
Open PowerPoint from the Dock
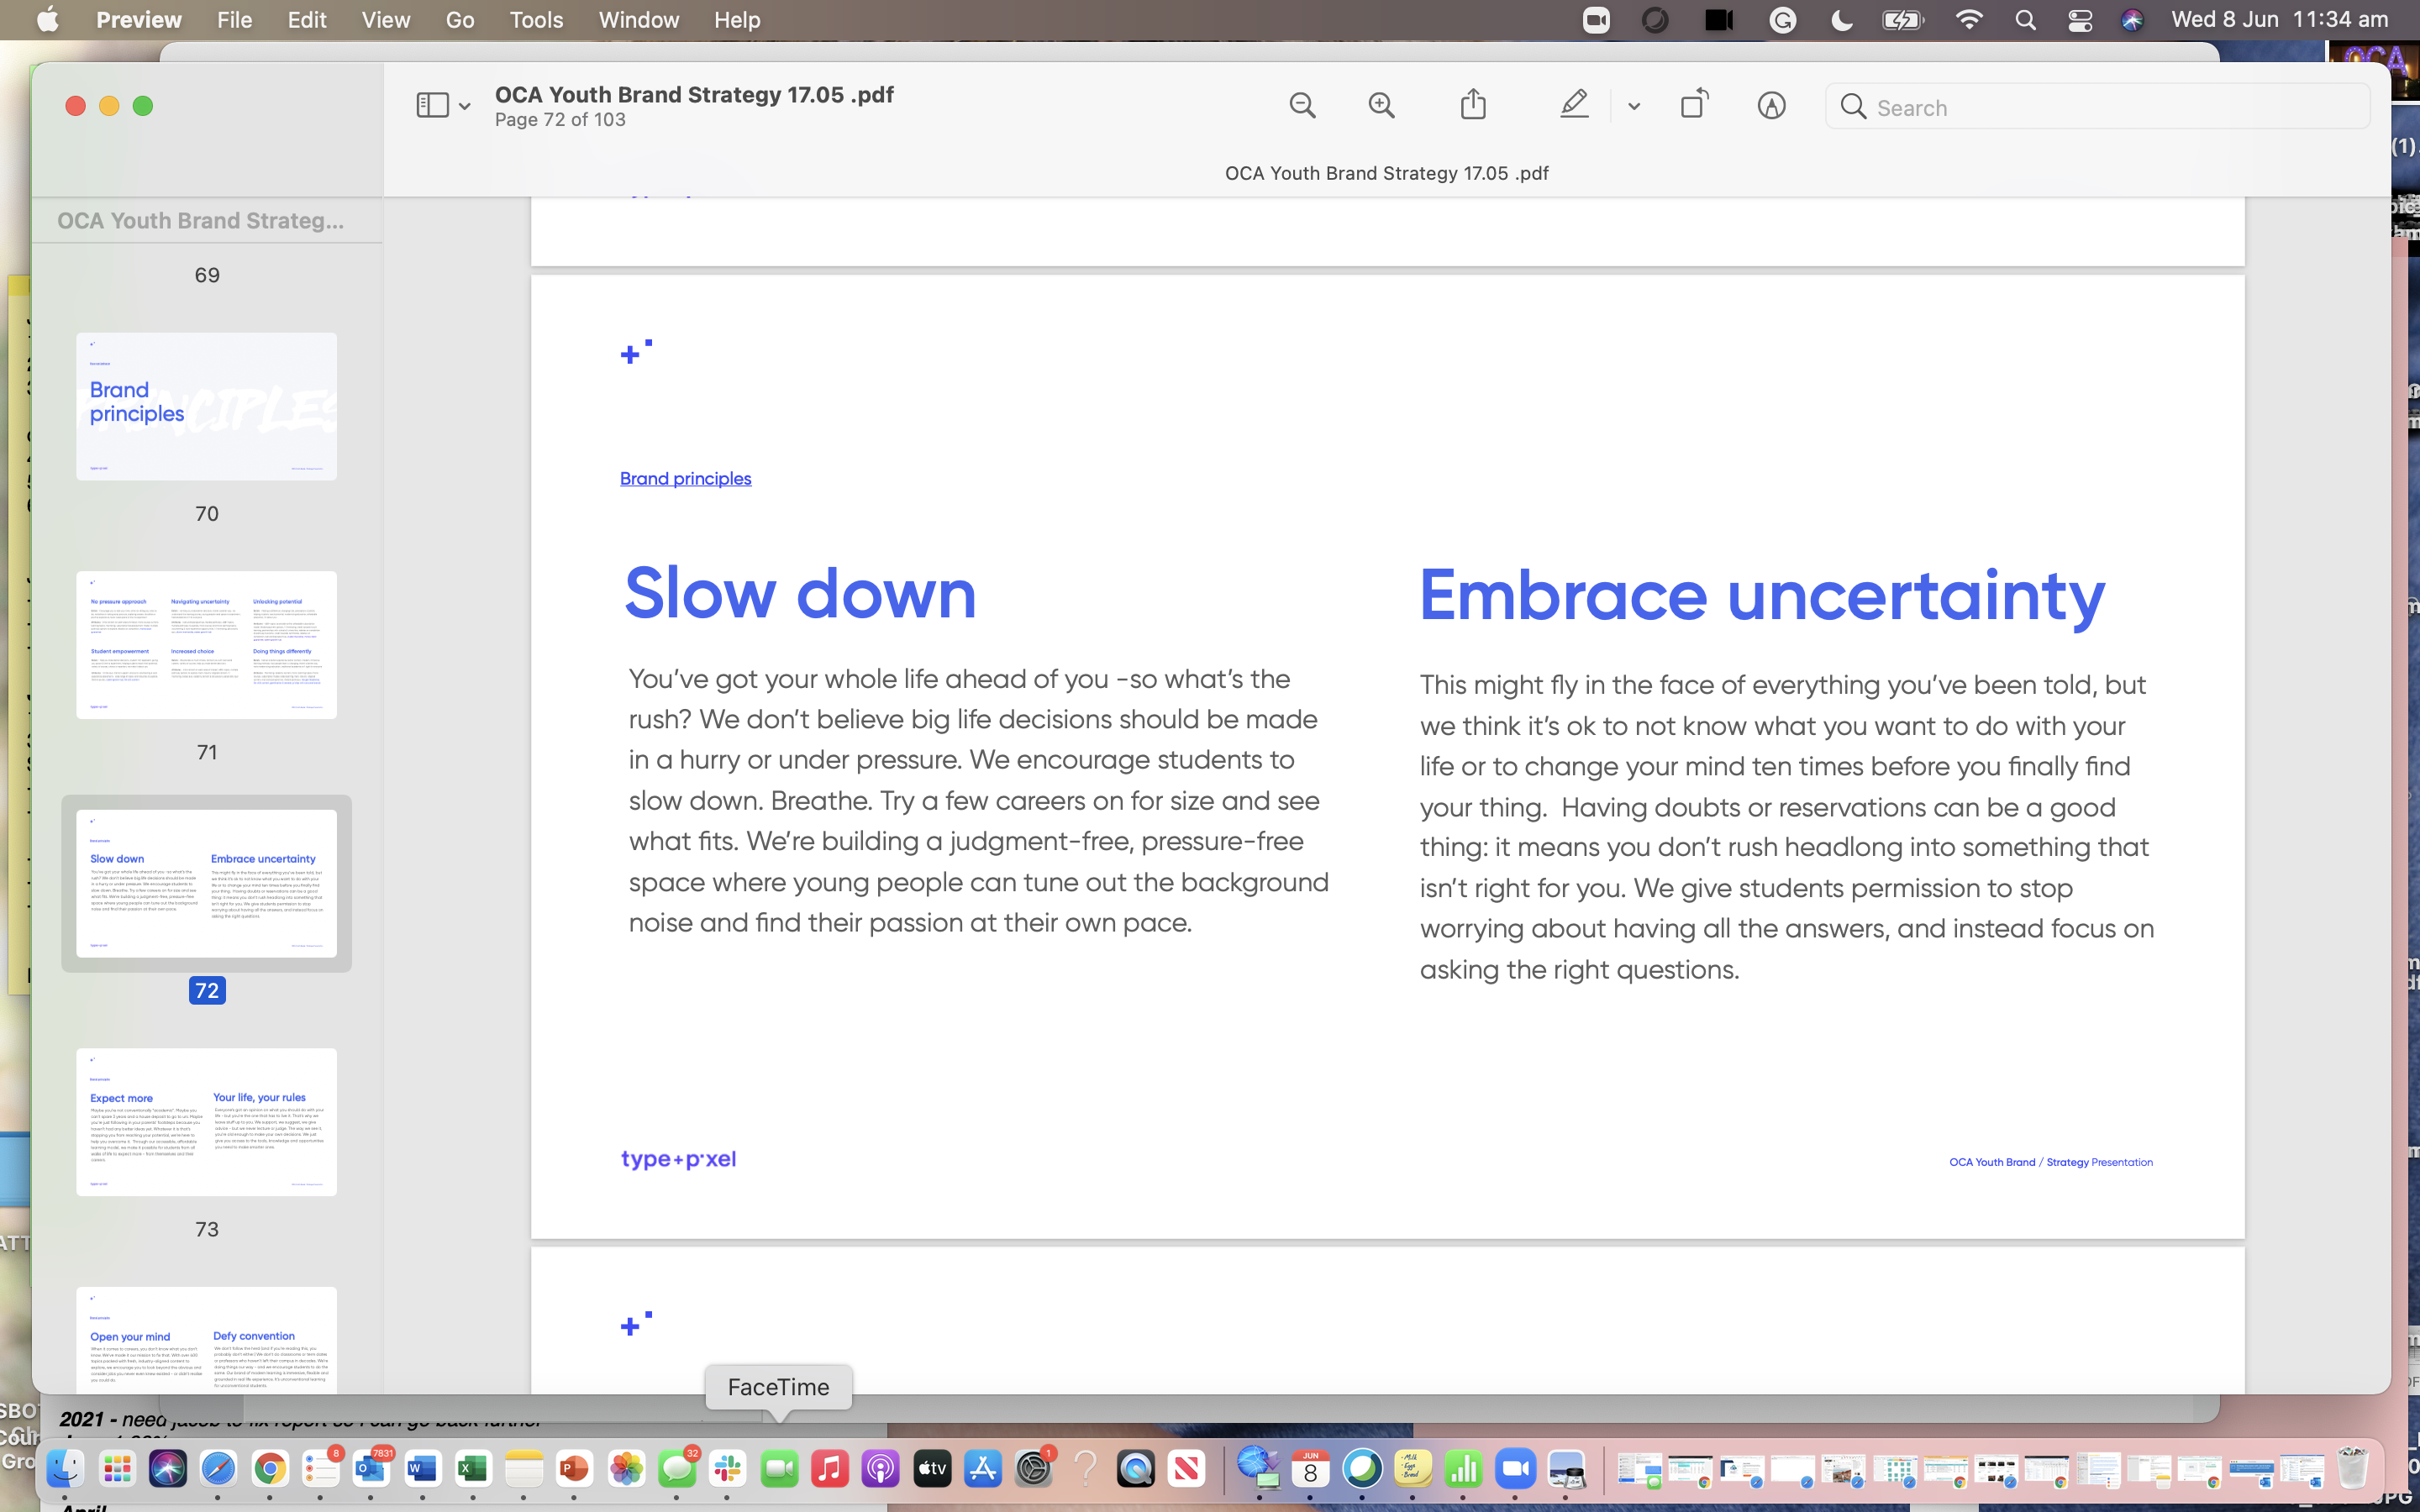575,1468
